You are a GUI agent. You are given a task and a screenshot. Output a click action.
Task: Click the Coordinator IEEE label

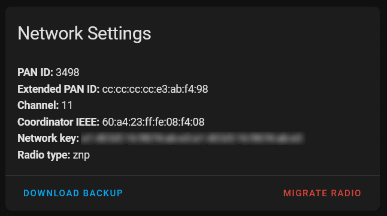[x=58, y=122]
